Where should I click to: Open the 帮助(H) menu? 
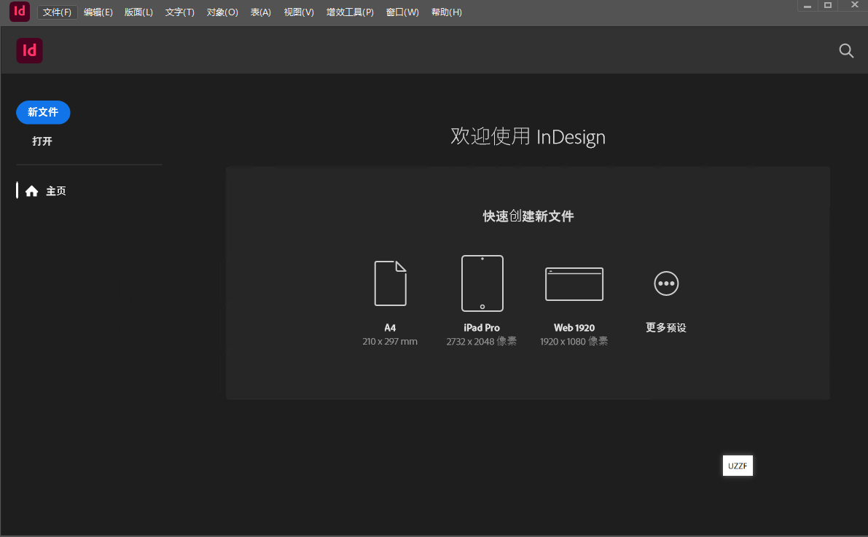pos(446,12)
